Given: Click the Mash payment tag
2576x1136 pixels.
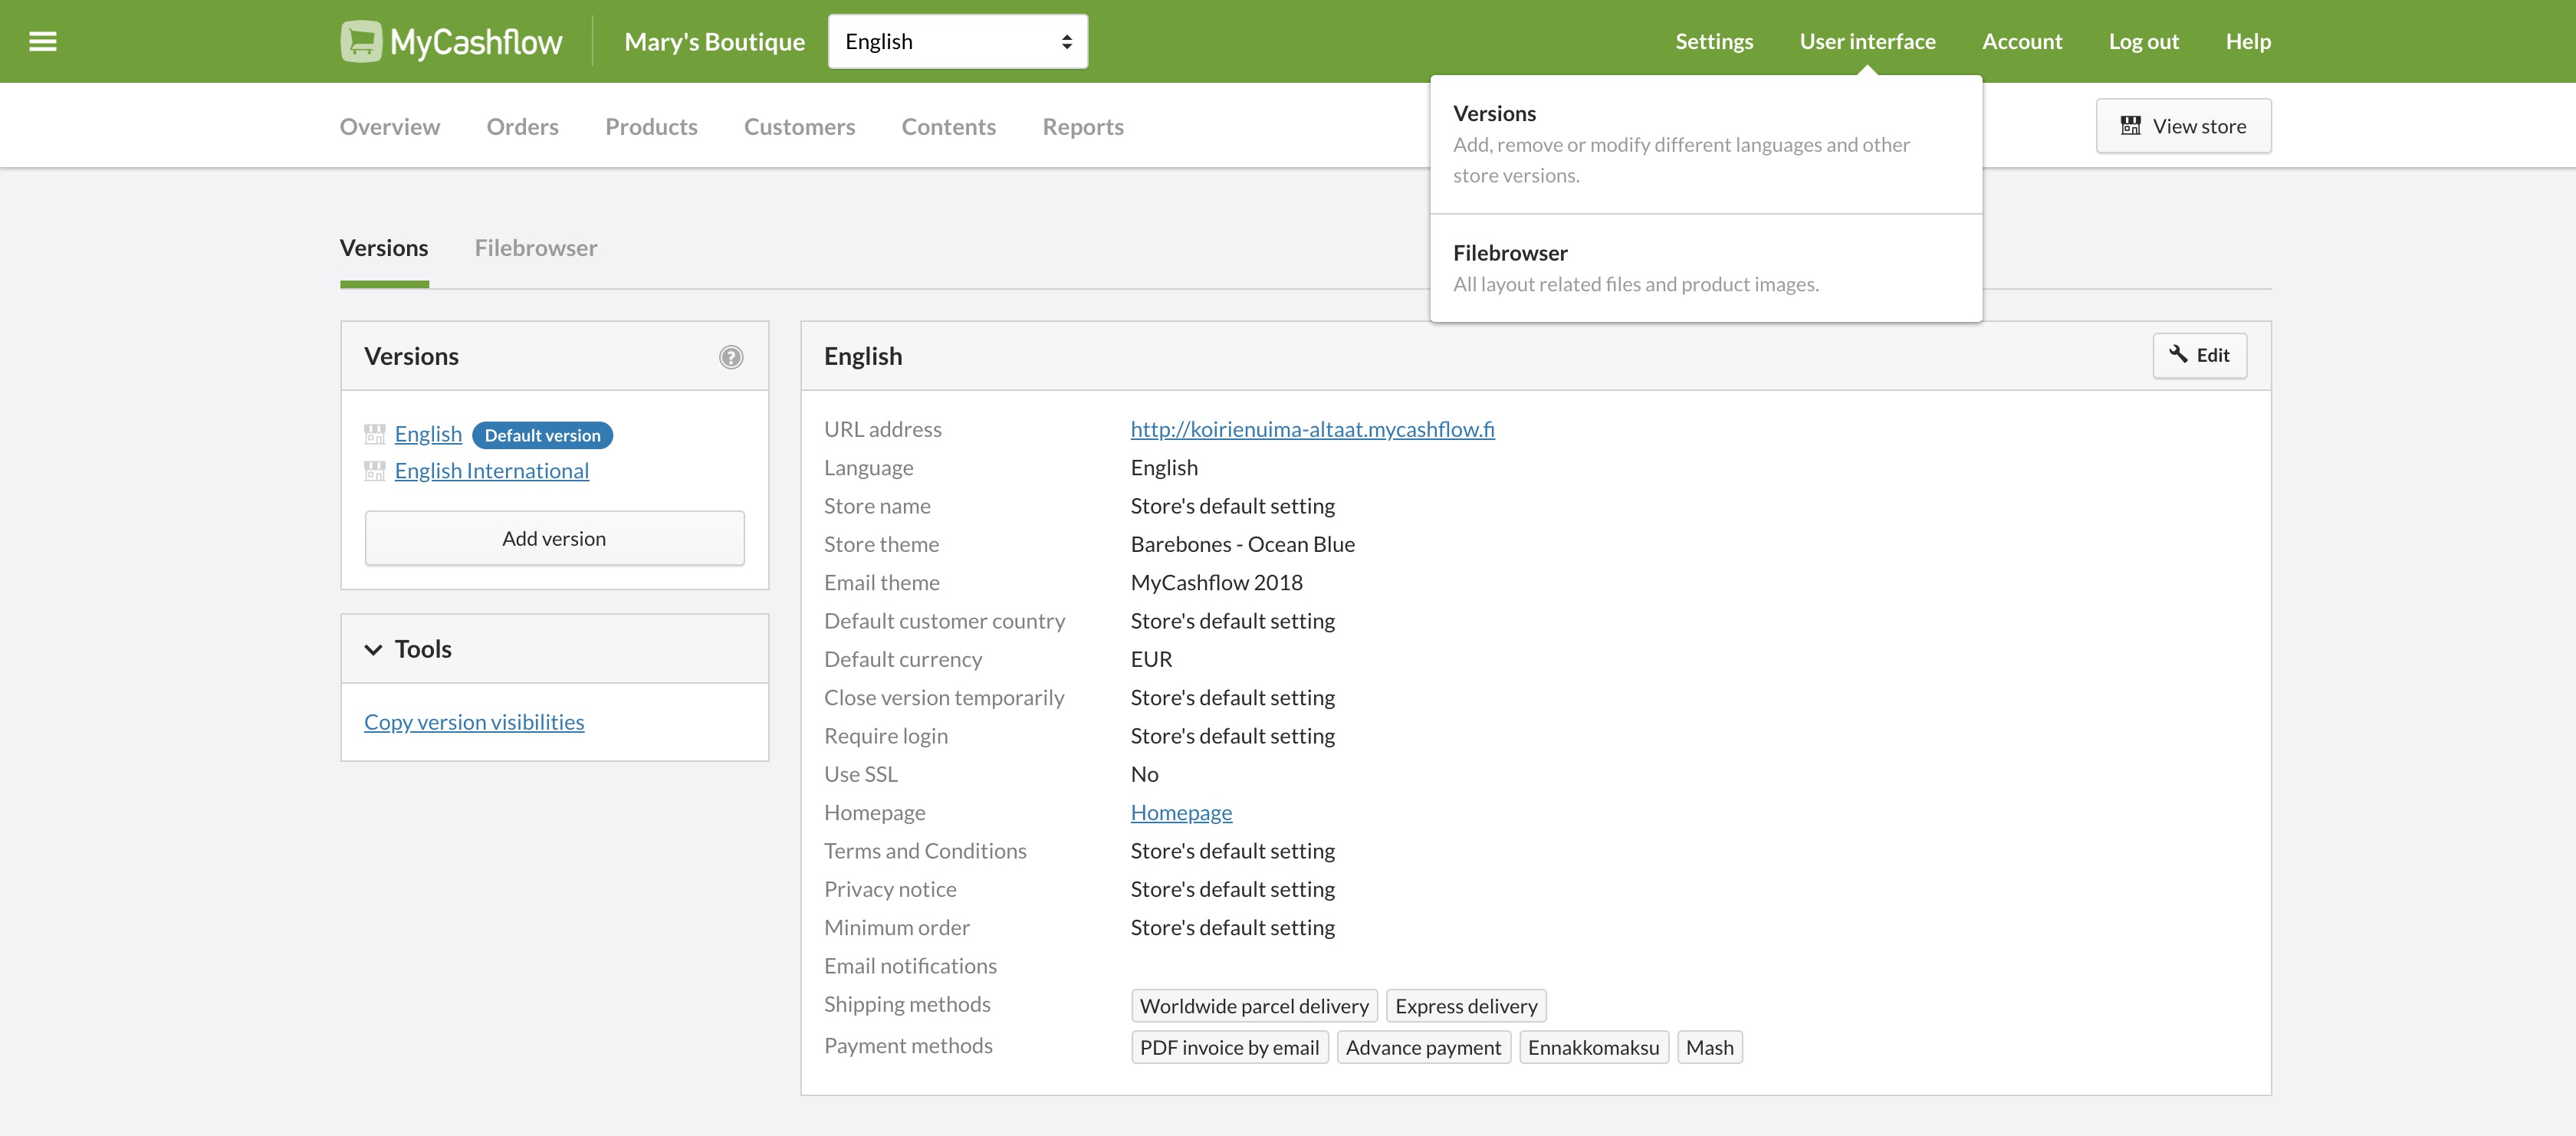Looking at the screenshot, I should point(1709,1048).
